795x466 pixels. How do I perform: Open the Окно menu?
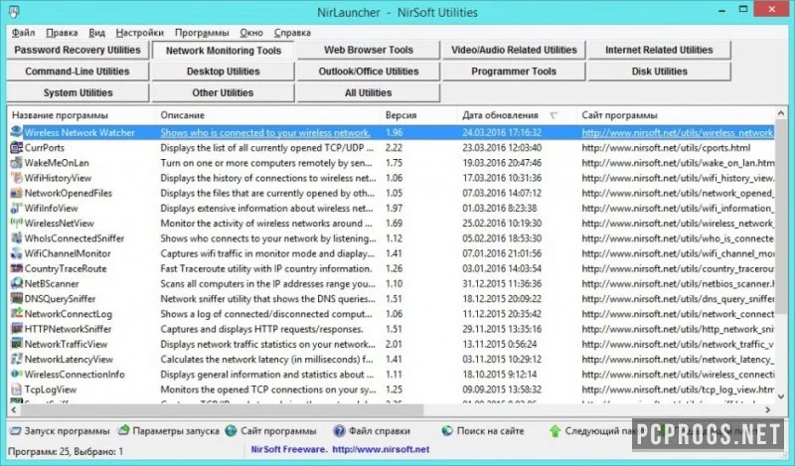[x=251, y=33]
